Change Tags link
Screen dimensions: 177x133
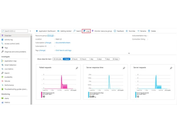[x=42, y=50]
